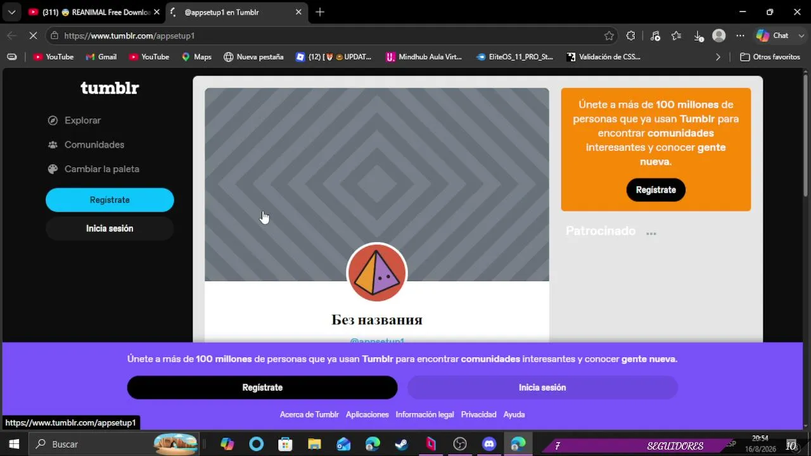The height and width of the screenshot is (456, 811).
Task: Open the Mindhub Aula Virt... bookmark
Action: coord(424,57)
